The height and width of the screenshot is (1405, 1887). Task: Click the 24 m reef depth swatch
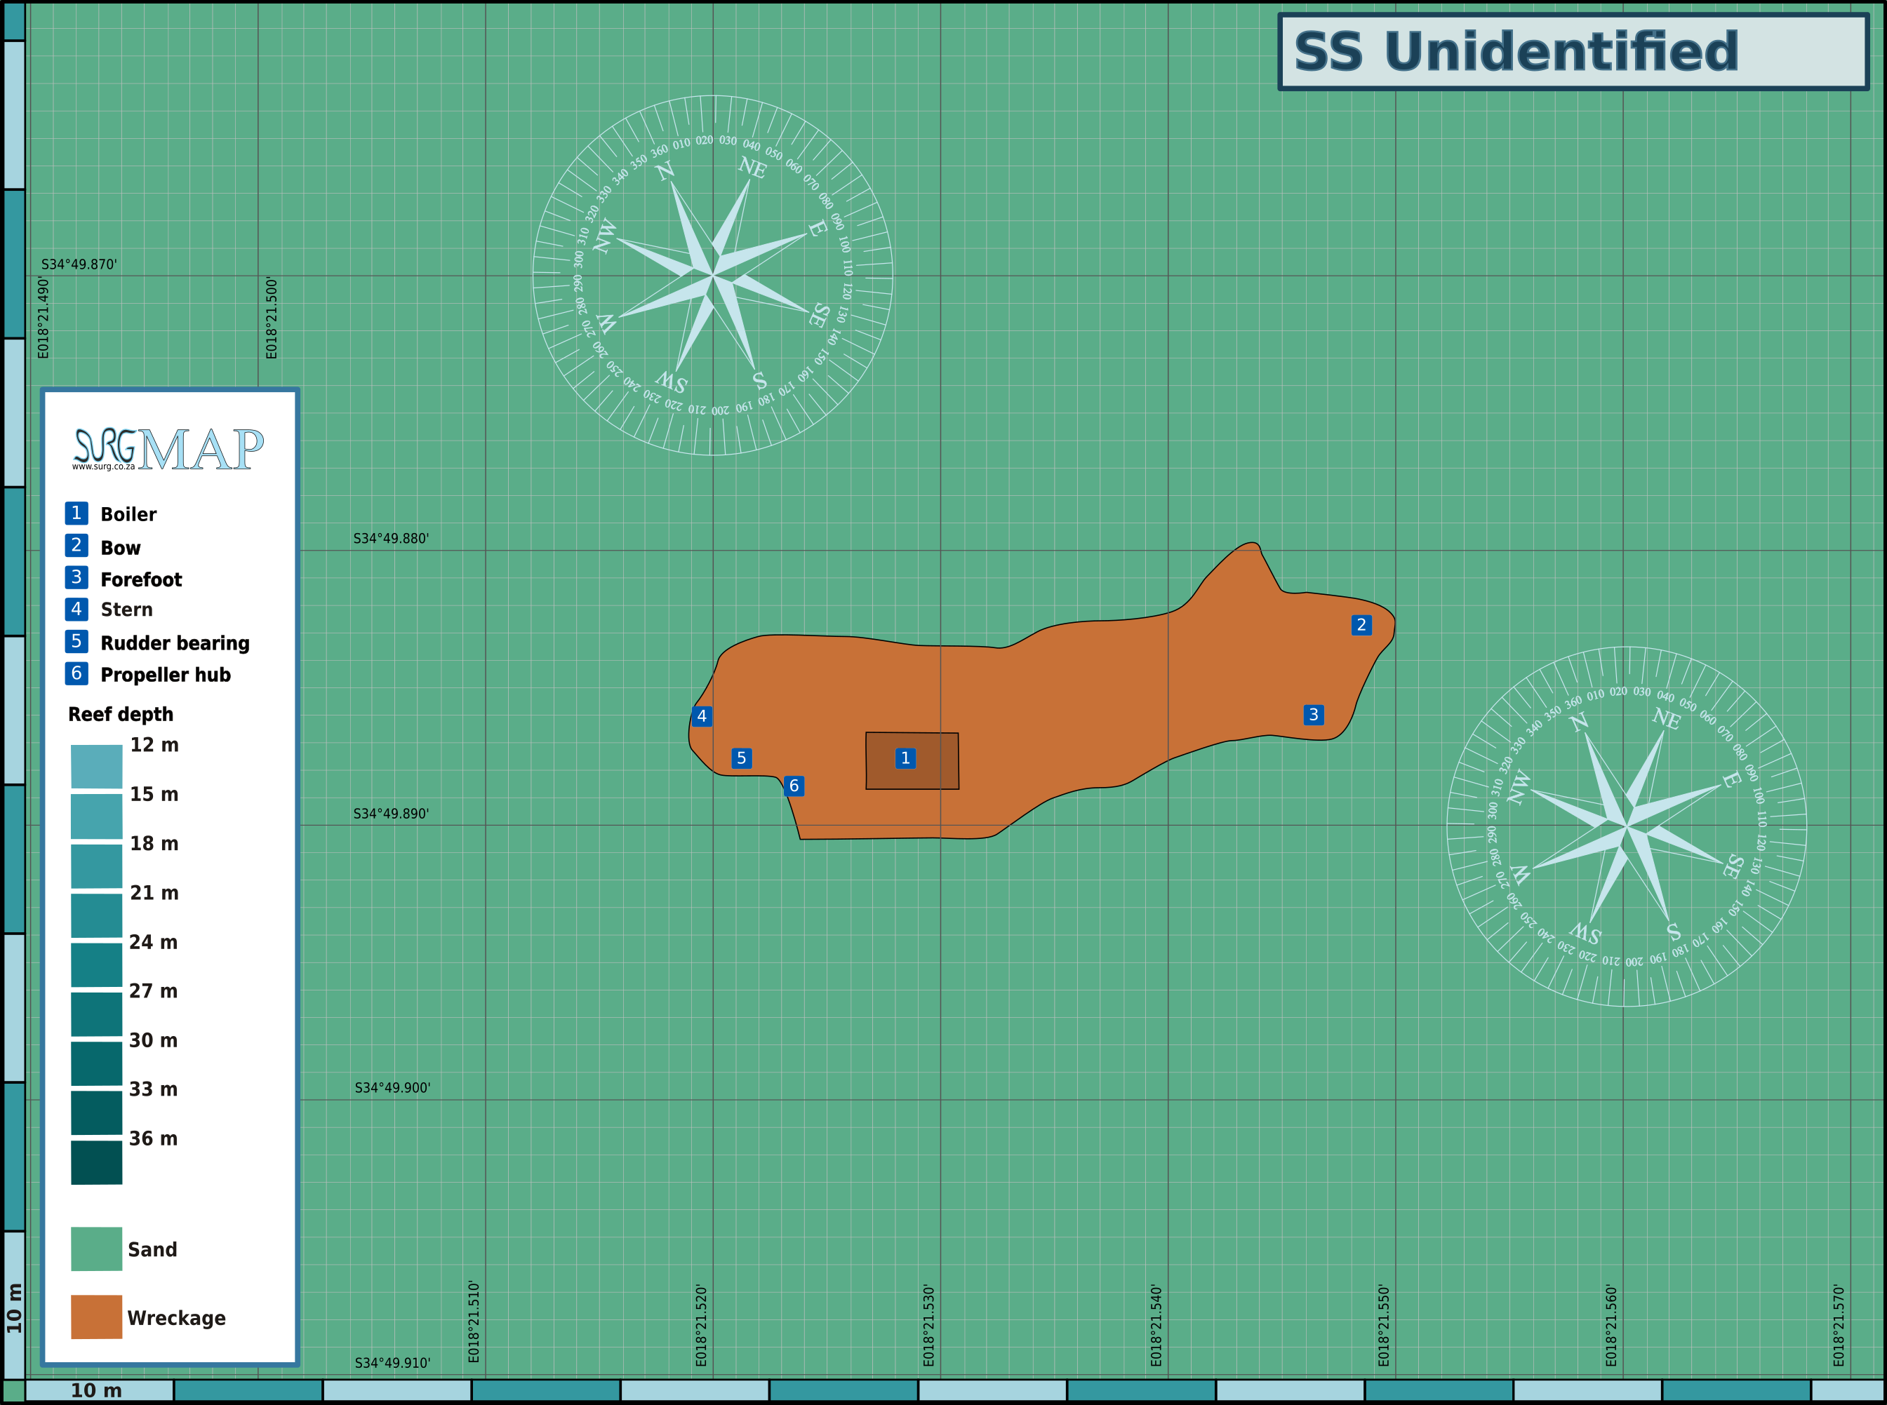click(x=96, y=964)
